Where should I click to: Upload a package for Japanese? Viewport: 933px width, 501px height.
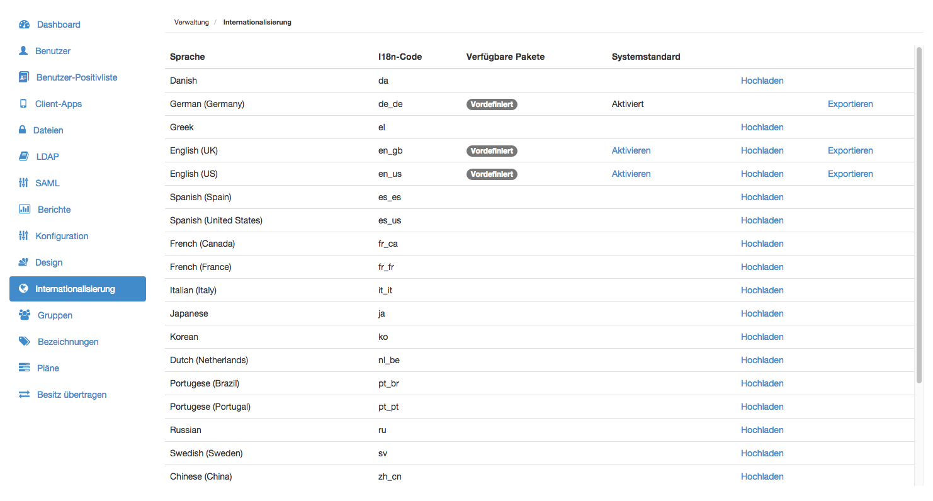click(x=762, y=313)
